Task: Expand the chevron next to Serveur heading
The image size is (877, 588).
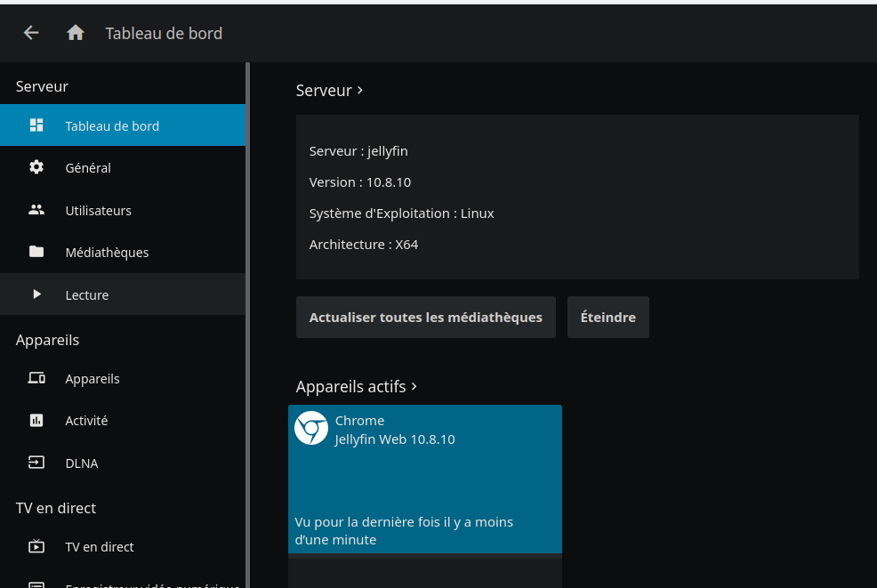Action: (x=360, y=90)
